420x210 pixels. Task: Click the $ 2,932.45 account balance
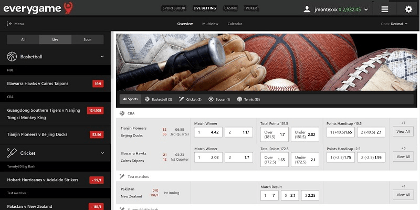click(x=349, y=9)
